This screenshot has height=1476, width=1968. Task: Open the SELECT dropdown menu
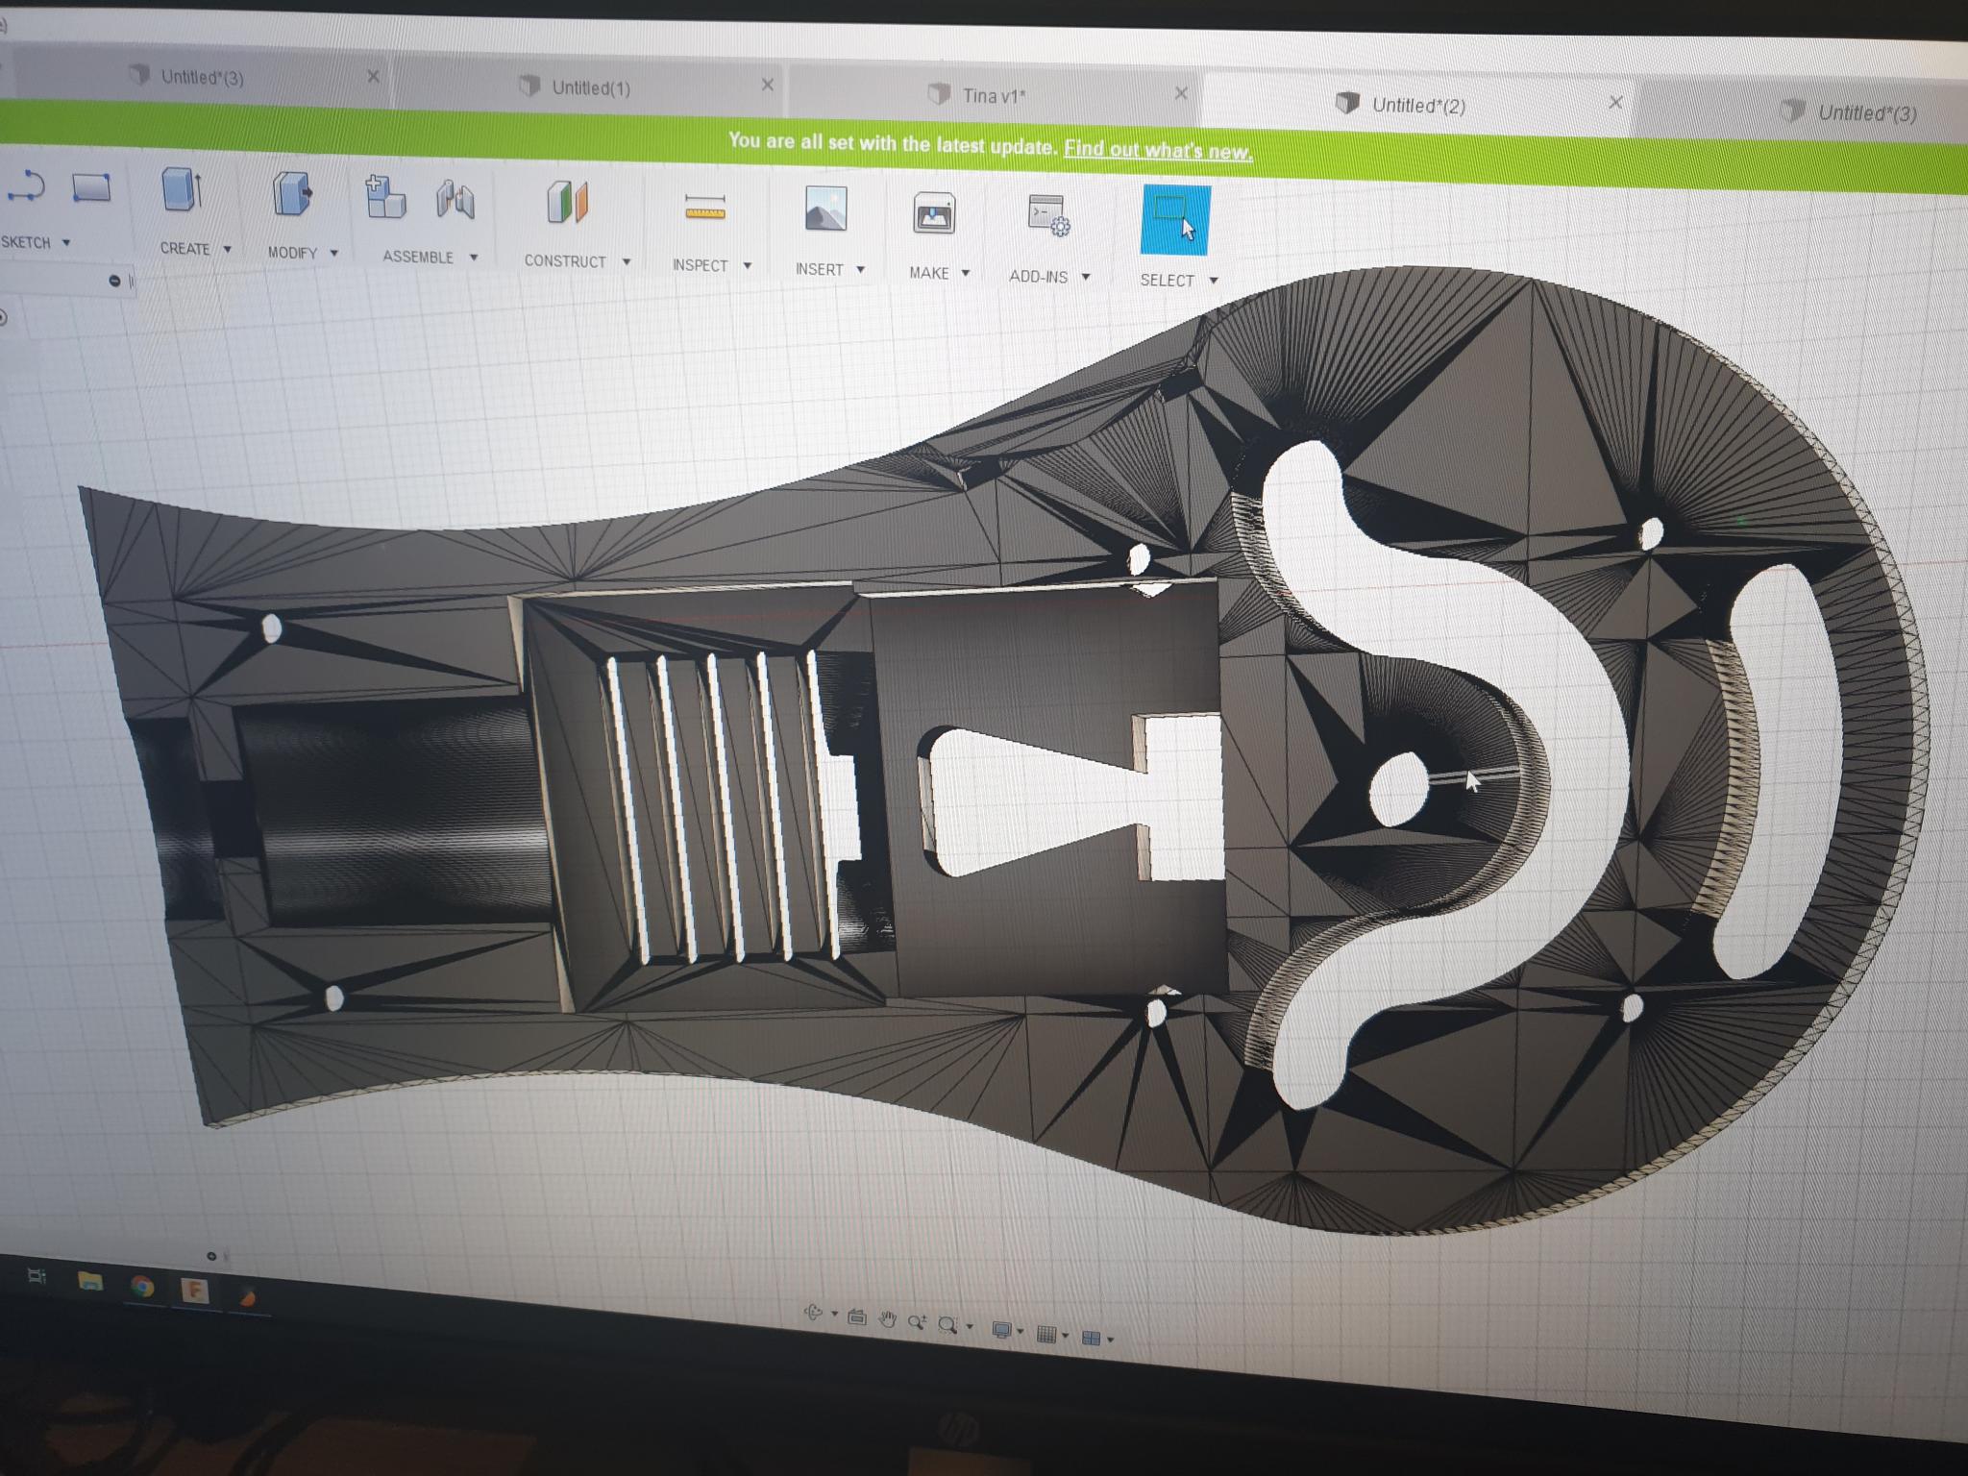1179,281
